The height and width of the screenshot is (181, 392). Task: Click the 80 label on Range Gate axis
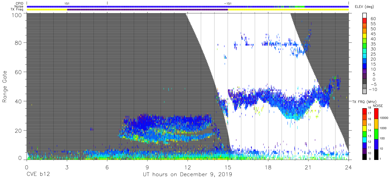[x=18, y=42]
